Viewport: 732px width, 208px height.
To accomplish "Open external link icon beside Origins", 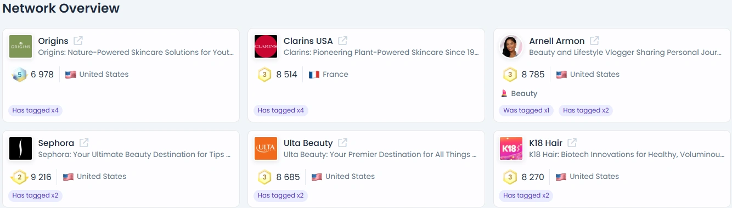I will click(x=78, y=41).
